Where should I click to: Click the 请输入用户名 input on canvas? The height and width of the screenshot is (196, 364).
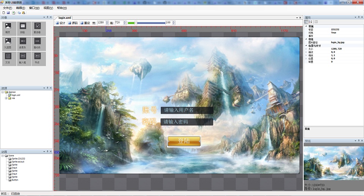coord(187,110)
